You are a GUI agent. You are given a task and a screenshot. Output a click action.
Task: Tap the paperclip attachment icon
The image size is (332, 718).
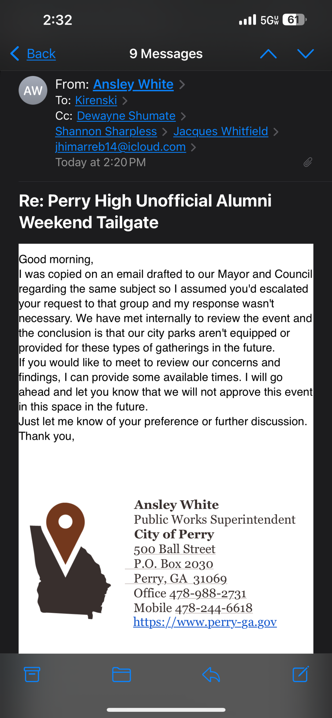coord(308,162)
